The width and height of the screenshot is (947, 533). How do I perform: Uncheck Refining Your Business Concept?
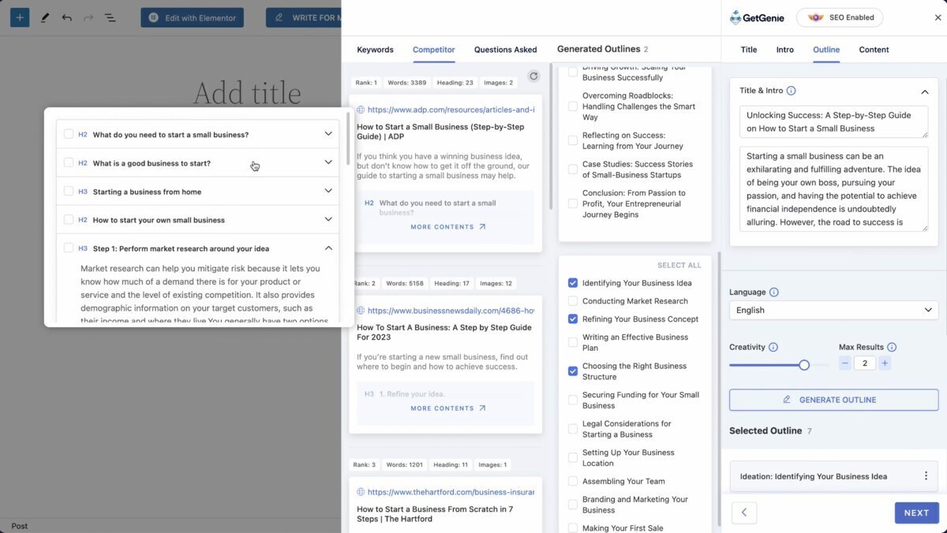tap(572, 319)
